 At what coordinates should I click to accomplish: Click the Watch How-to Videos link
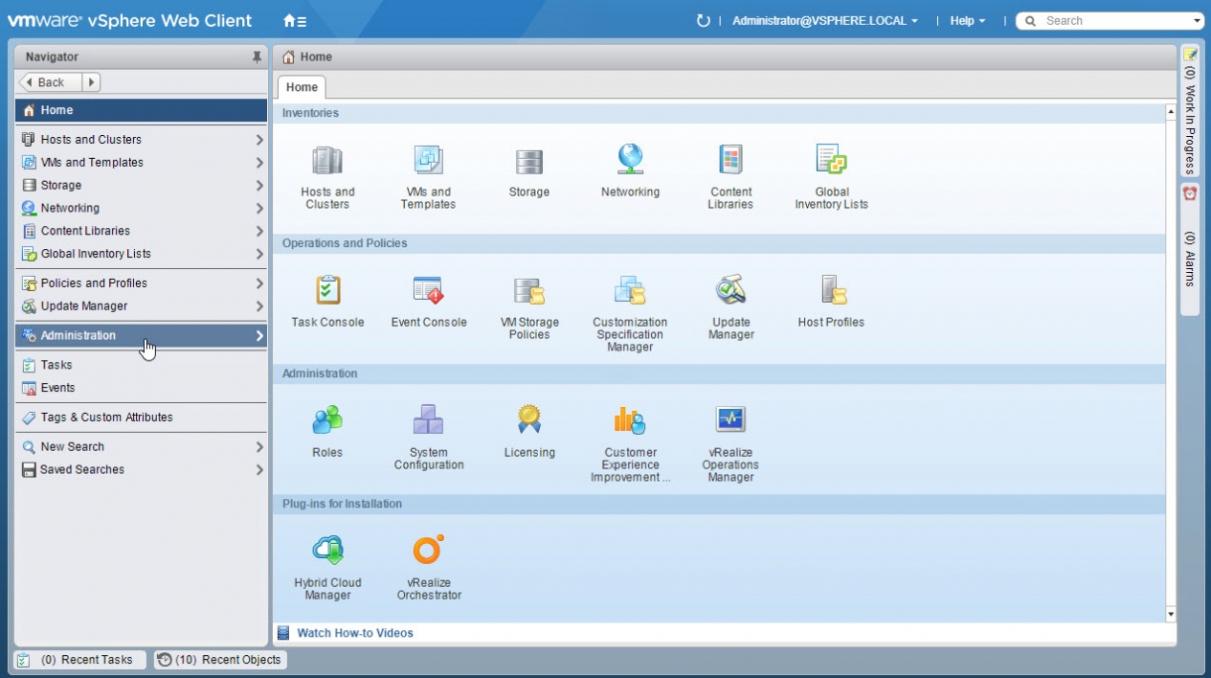click(355, 633)
